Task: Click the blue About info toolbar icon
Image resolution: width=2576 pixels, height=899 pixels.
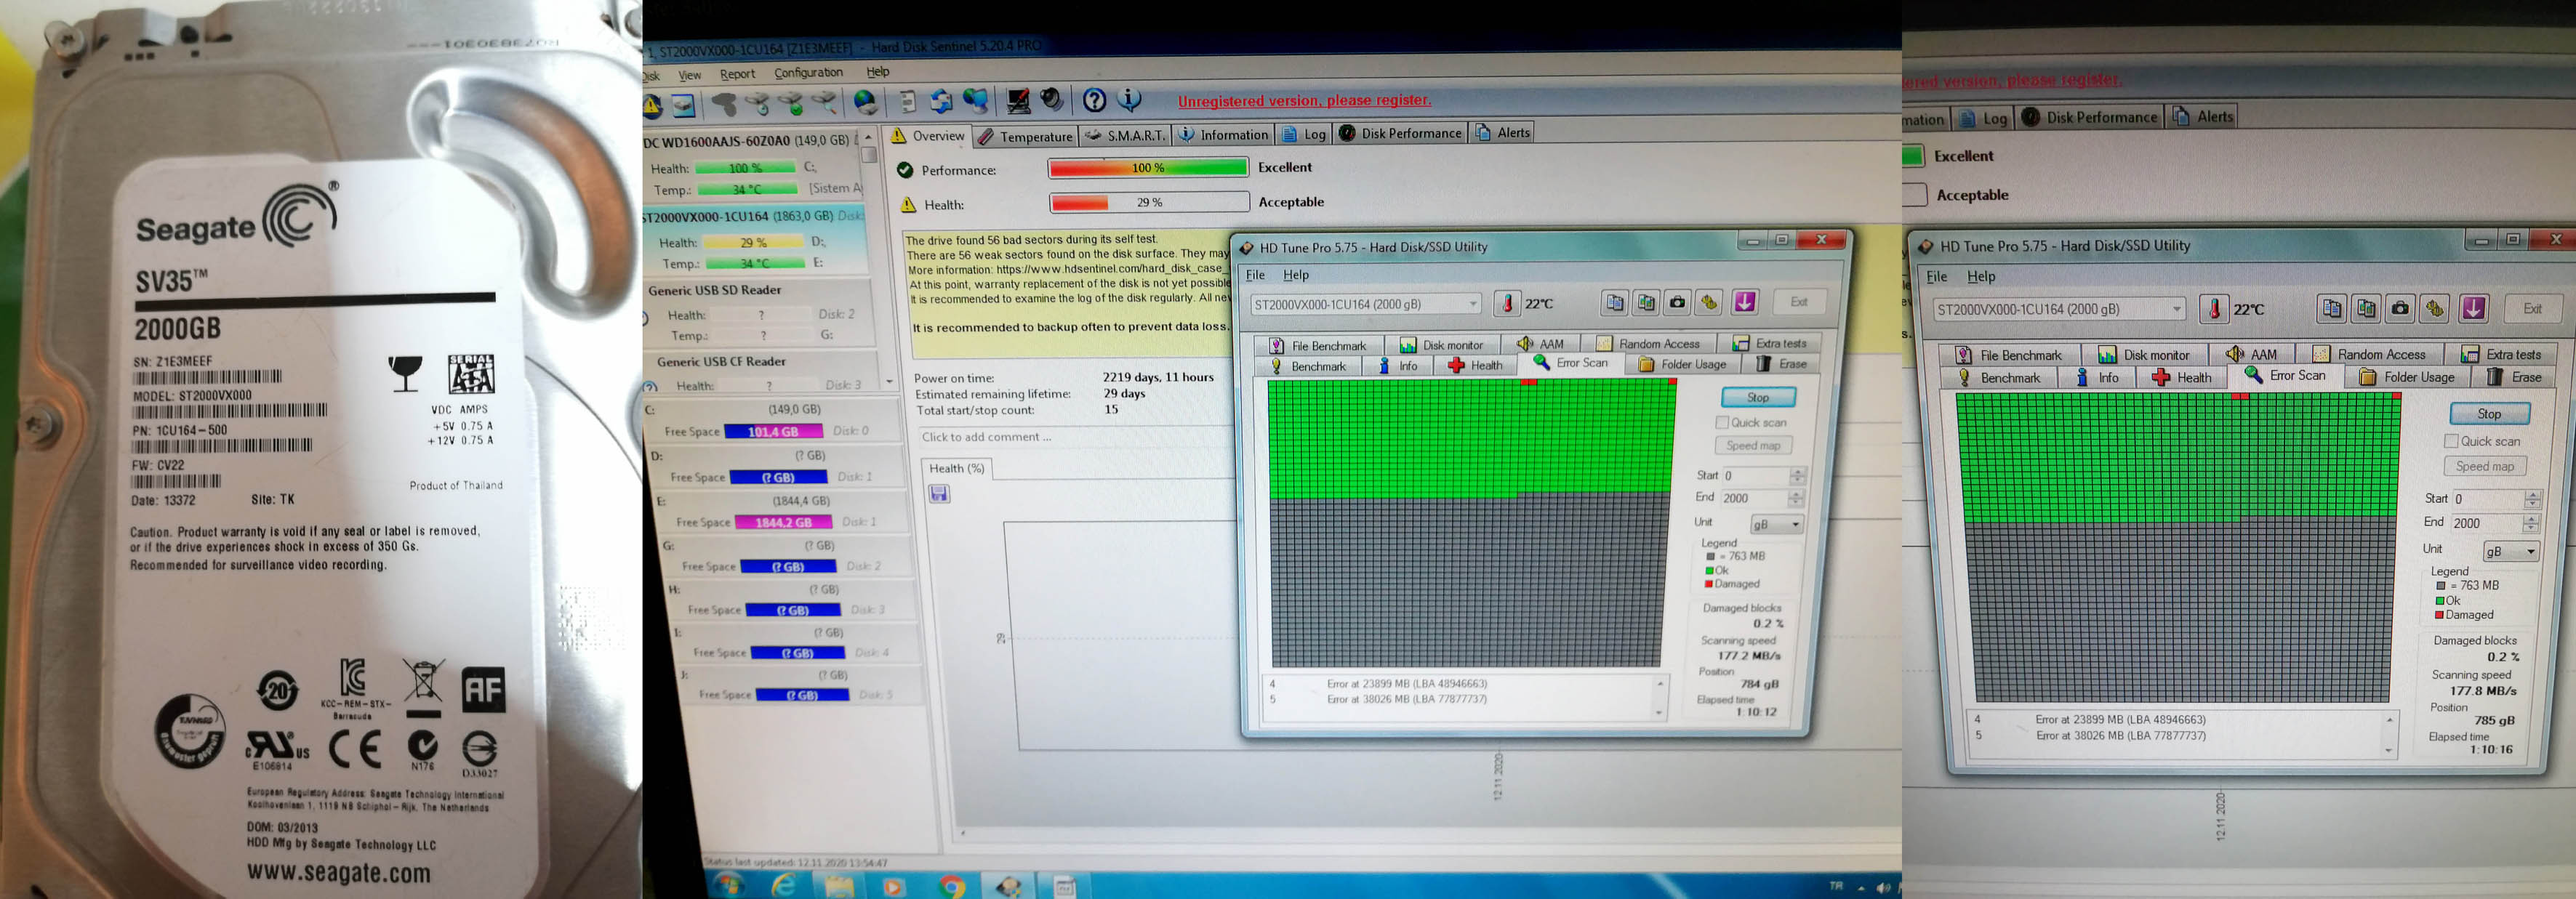Action: [1130, 99]
